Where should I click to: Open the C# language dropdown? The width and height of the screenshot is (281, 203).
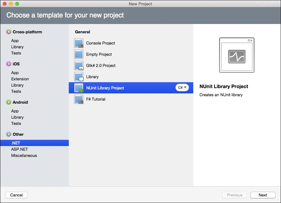click(182, 87)
